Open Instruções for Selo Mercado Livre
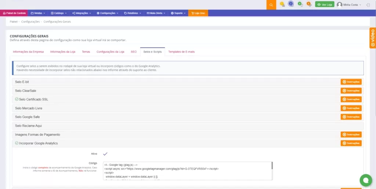Viewport: 376px width, 189px height. [351, 108]
